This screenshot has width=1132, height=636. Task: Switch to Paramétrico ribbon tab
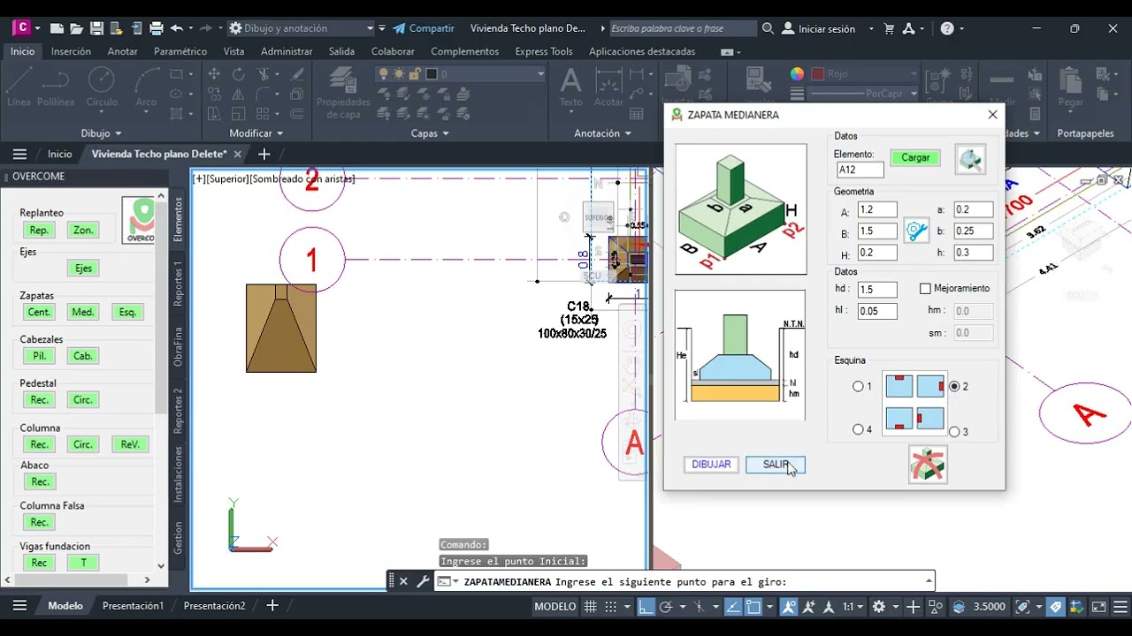180,51
